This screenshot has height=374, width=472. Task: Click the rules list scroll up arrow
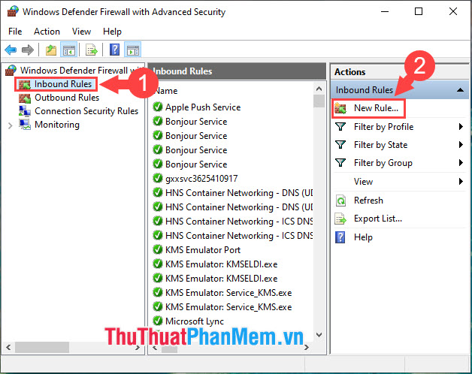coord(319,89)
